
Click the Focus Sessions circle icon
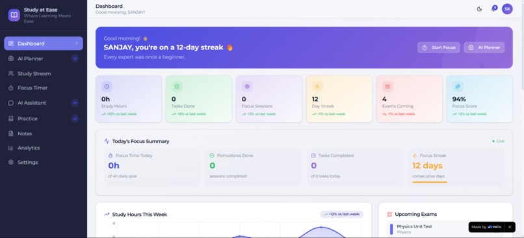click(x=247, y=86)
